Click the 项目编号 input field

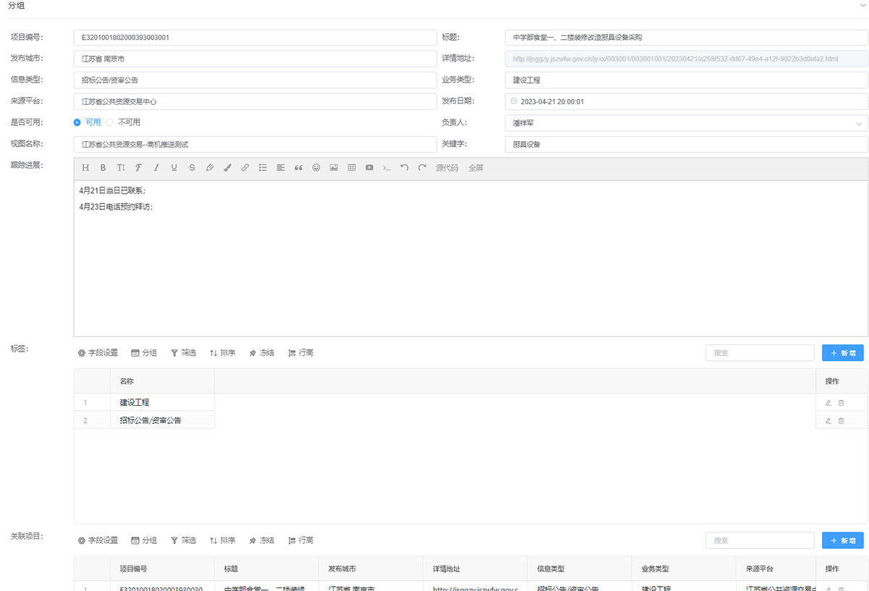(x=255, y=38)
